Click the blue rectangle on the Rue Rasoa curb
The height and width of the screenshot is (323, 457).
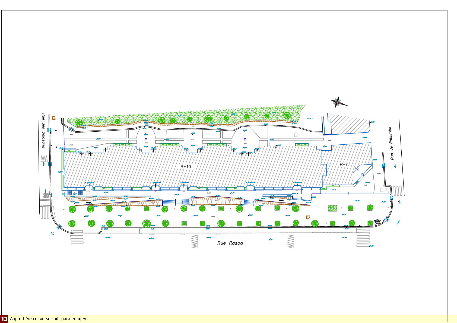tap(141, 231)
